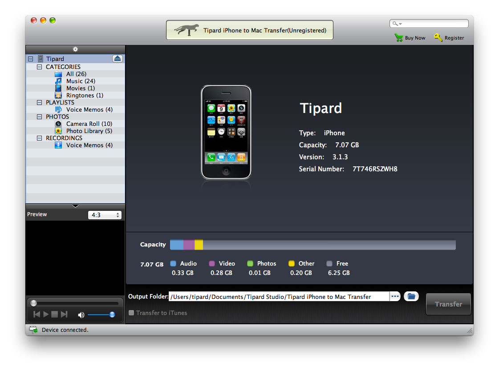Click the search magnifier icon
This screenshot has width=499, height=371.
click(395, 24)
